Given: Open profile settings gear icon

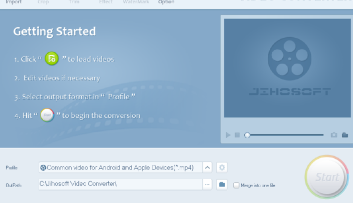Looking at the screenshot, I should (x=222, y=168).
